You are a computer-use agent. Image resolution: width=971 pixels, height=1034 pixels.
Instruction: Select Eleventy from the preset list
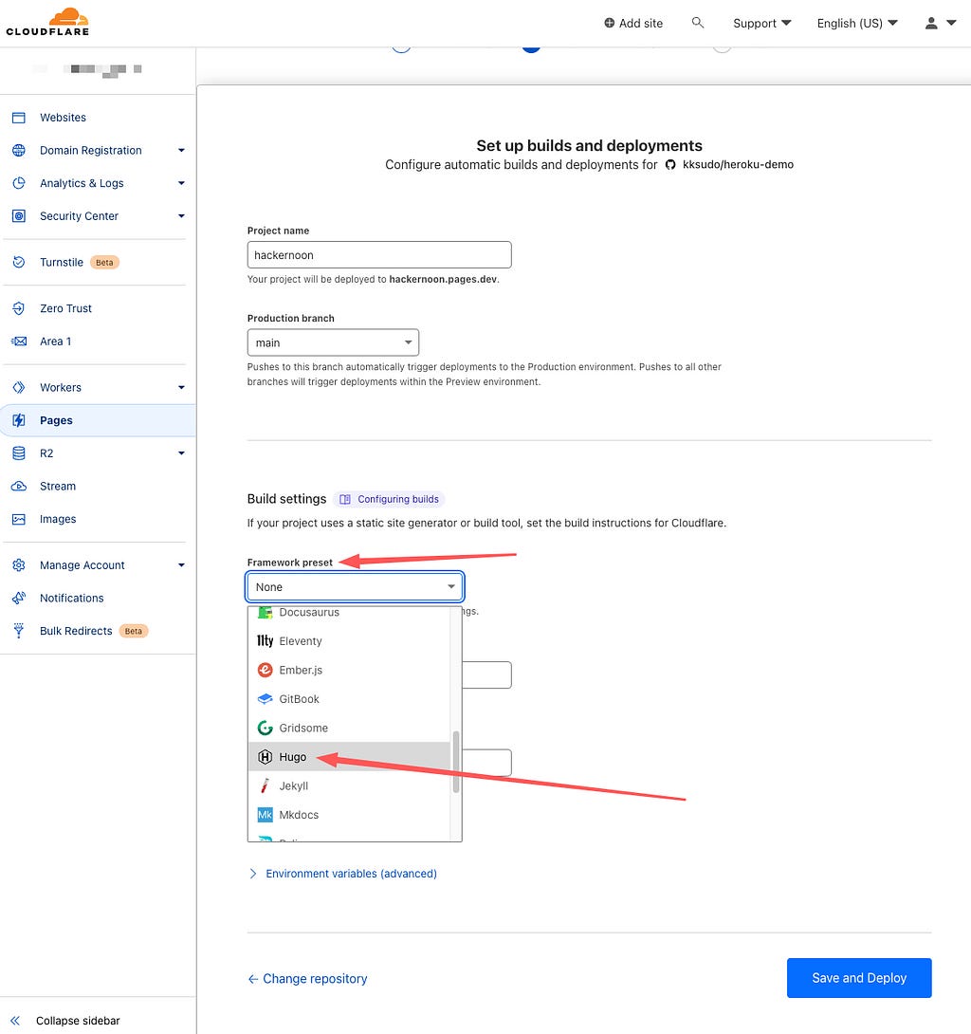pyautogui.click(x=349, y=641)
